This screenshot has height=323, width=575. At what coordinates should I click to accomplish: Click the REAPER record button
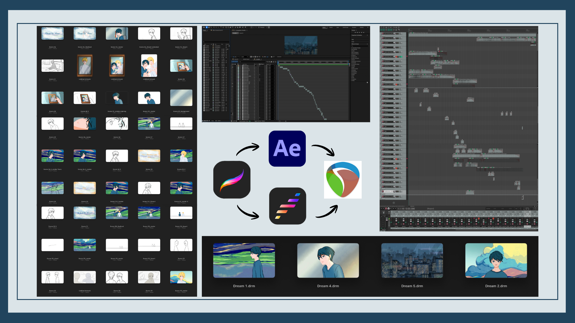[386, 209]
